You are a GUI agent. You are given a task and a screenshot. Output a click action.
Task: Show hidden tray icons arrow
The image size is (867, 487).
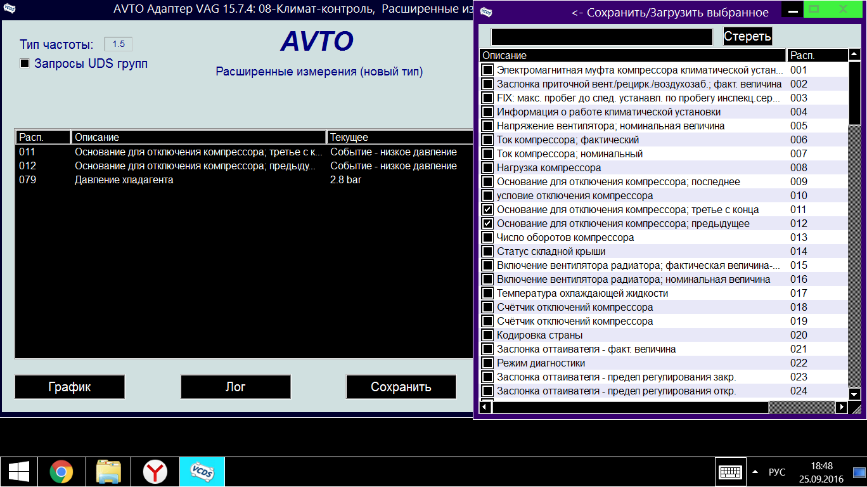click(x=755, y=472)
